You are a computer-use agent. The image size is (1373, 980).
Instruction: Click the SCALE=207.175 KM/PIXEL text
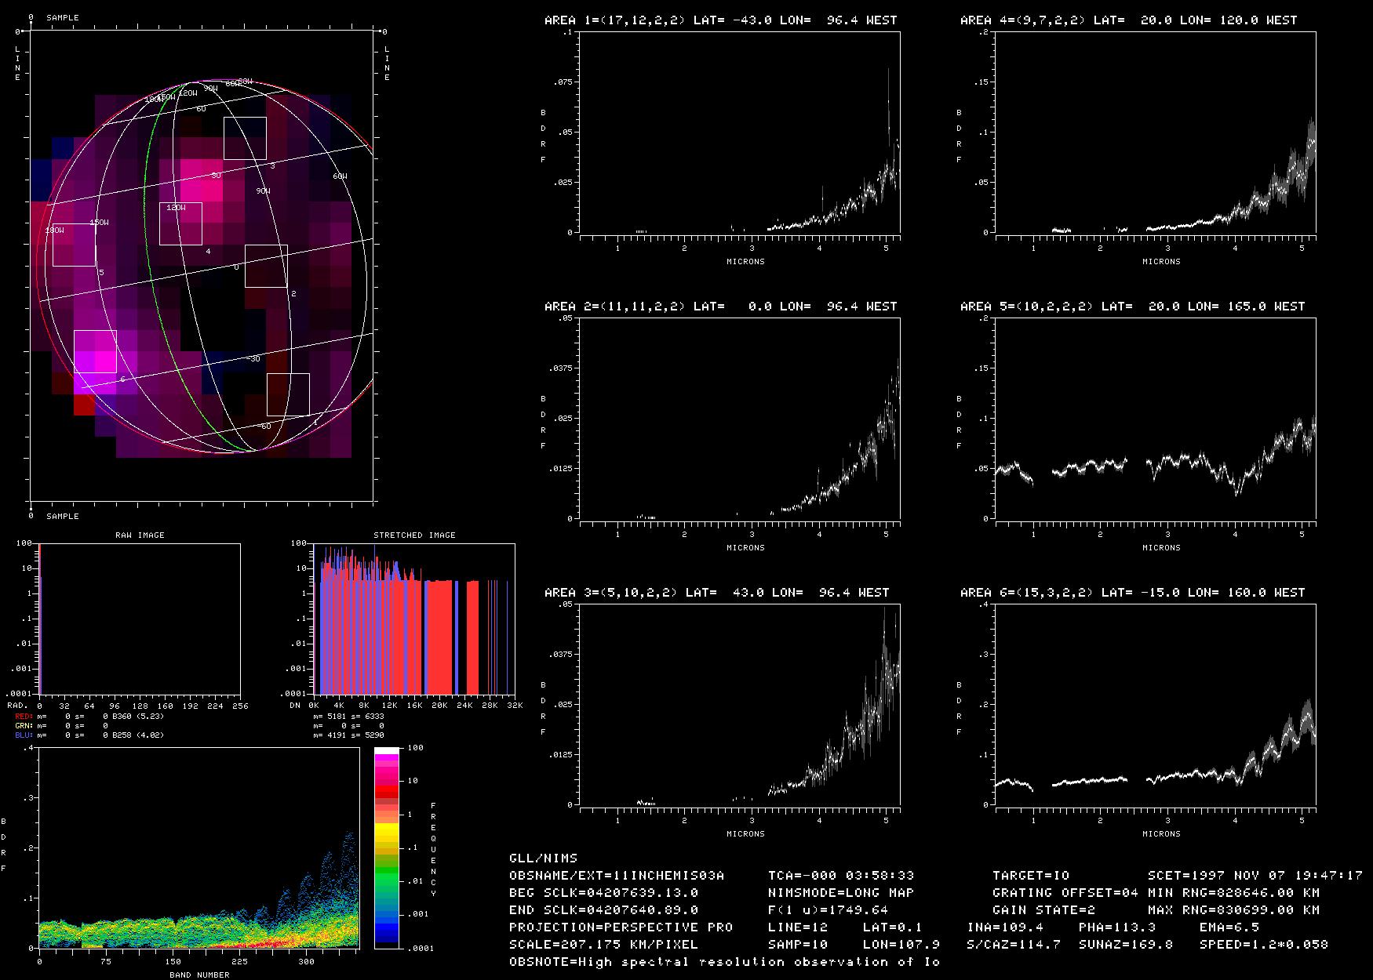(x=603, y=945)
